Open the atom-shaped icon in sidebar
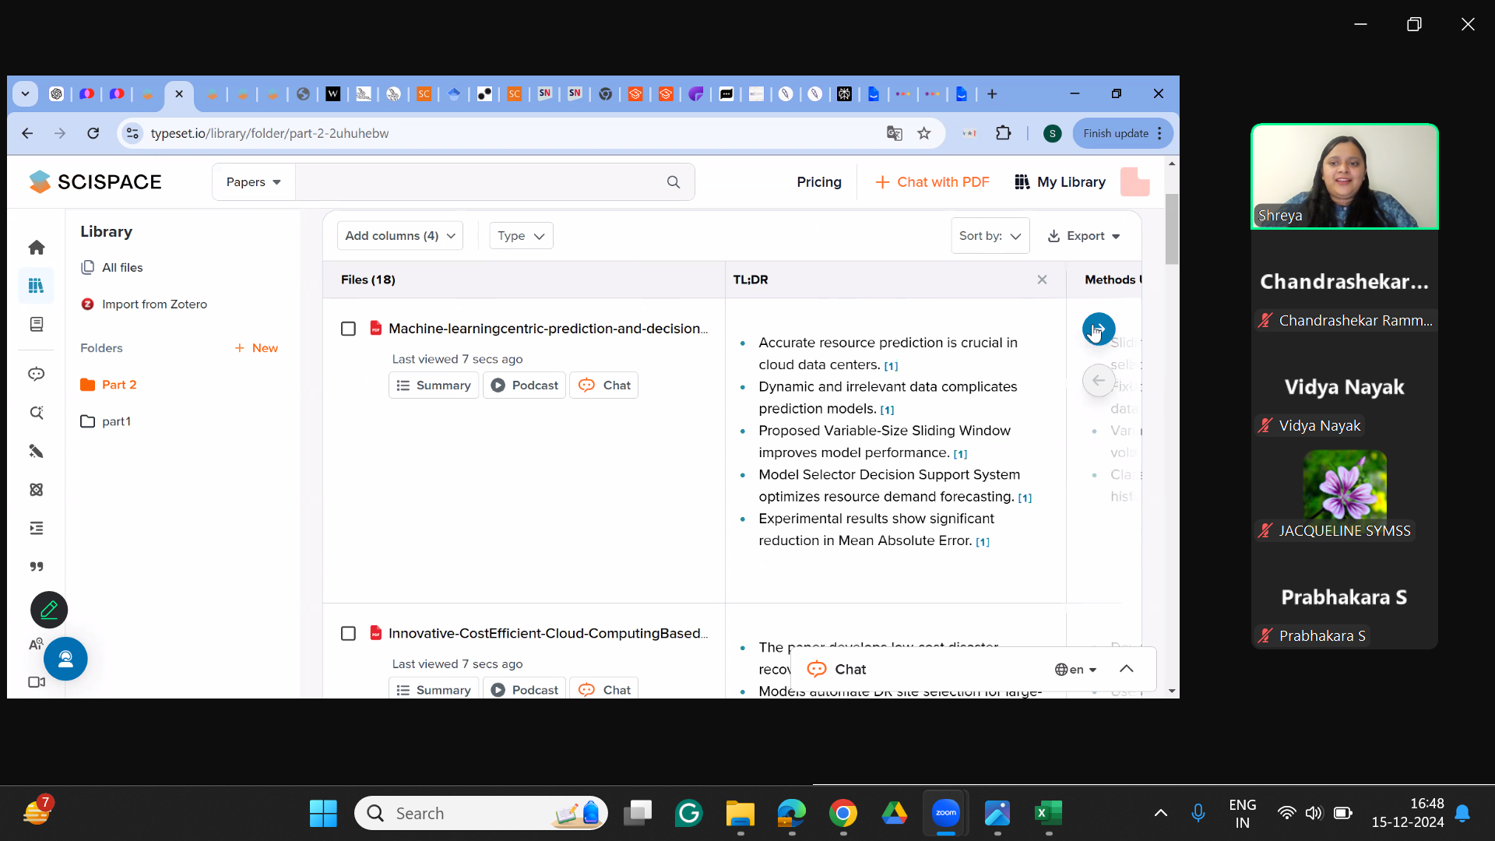The height and width of the screenshot is (841, 1495). click(x=37, y=490)
